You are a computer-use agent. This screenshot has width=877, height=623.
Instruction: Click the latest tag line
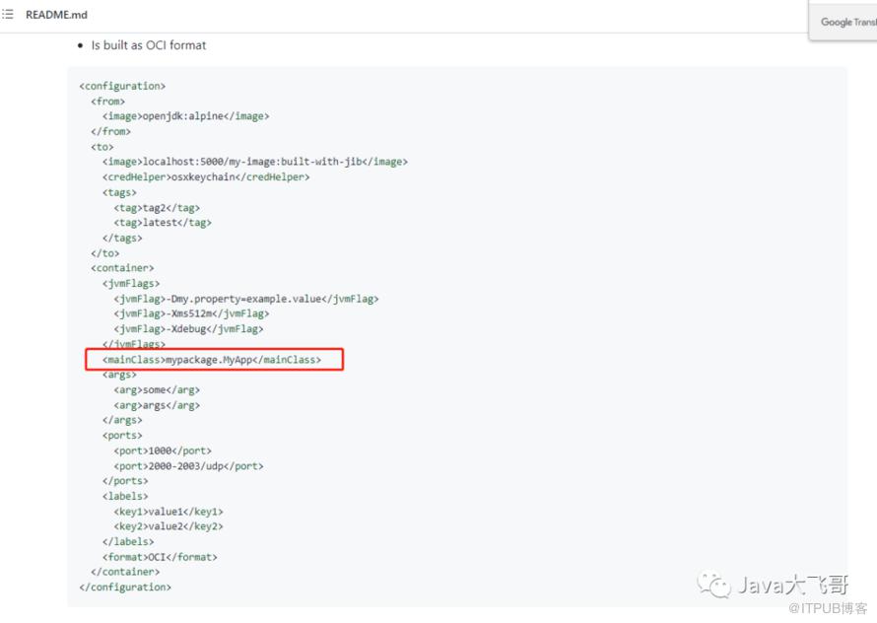coord(162,223)
